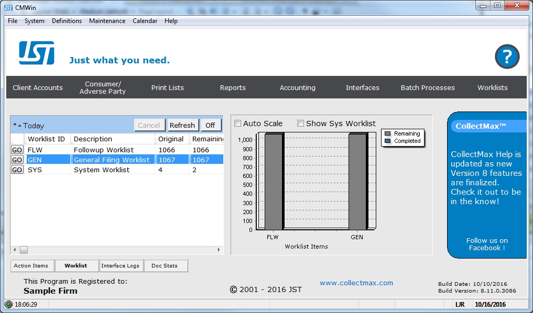The height and width of the screenshot is (313, 533).
Task: Enable the Show Sys Worklist checkbox
Action: pos(300,124)
